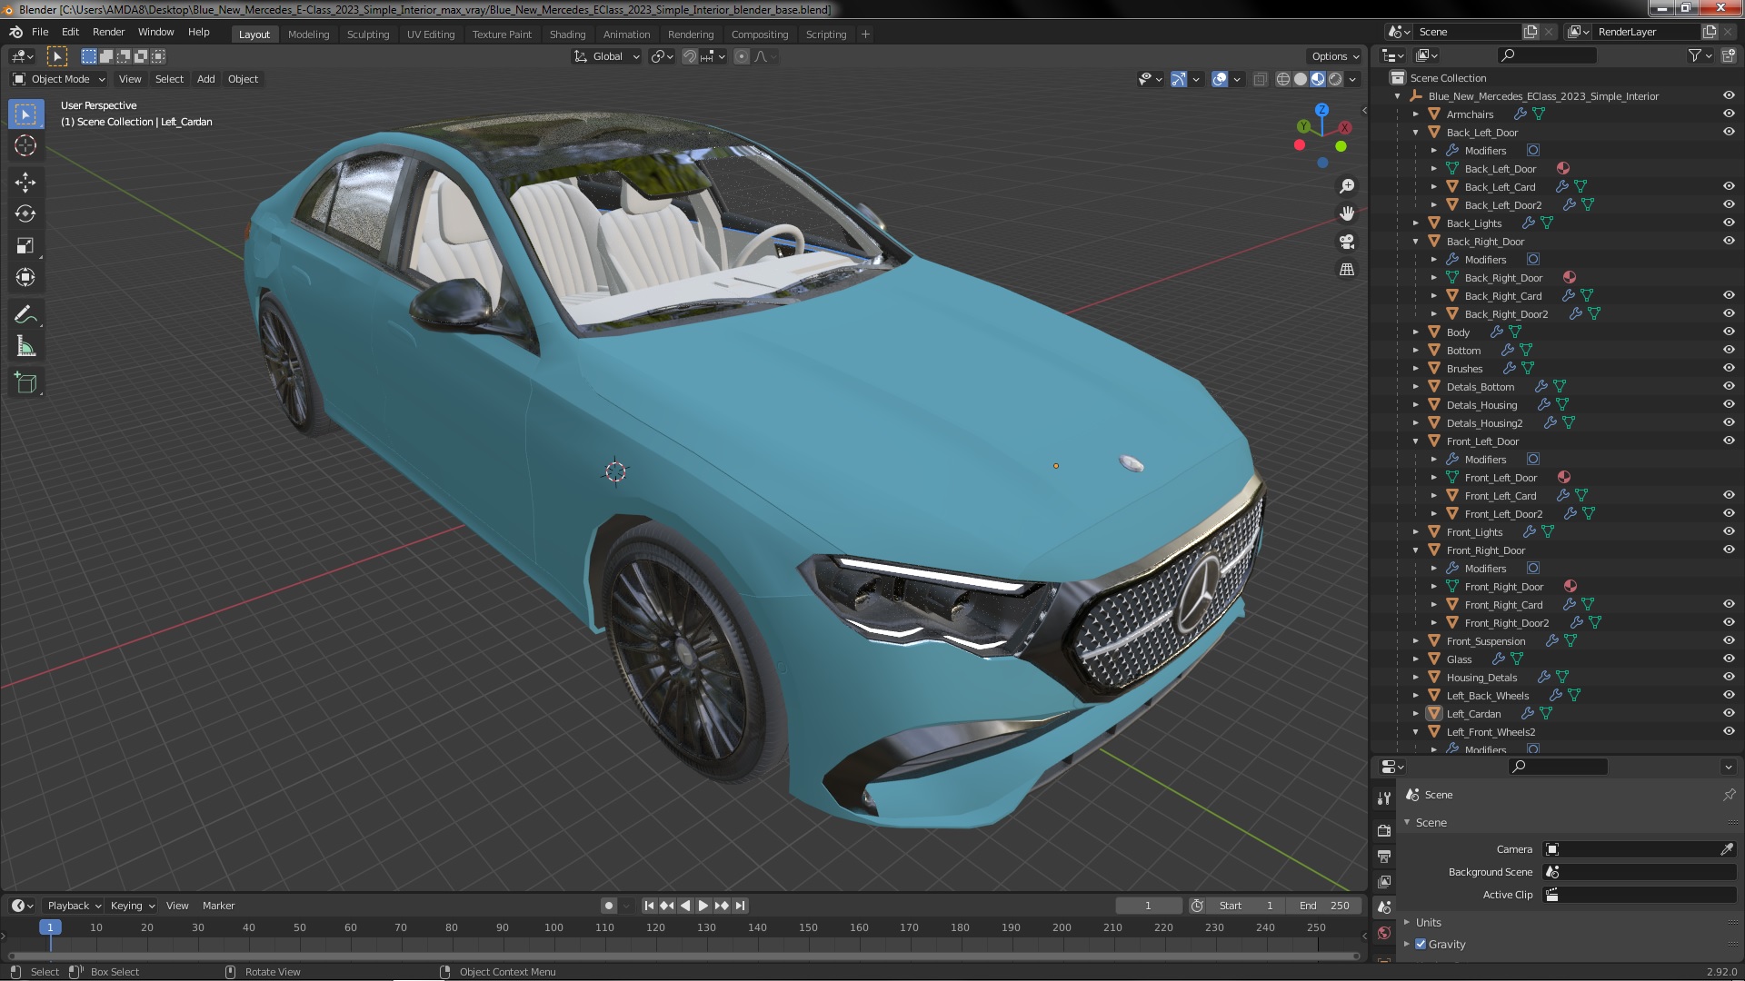The width and height of the screenshot is (1745, 981).
Task: Switch to wireframe viewport shading
Action: 1283,79
